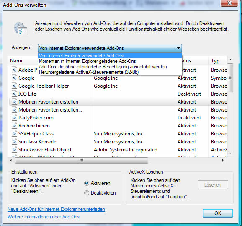Viewport: 242px width, 226px height.
Task: Click the icon beside Adobe P add-on
Action: click(14, 70)
